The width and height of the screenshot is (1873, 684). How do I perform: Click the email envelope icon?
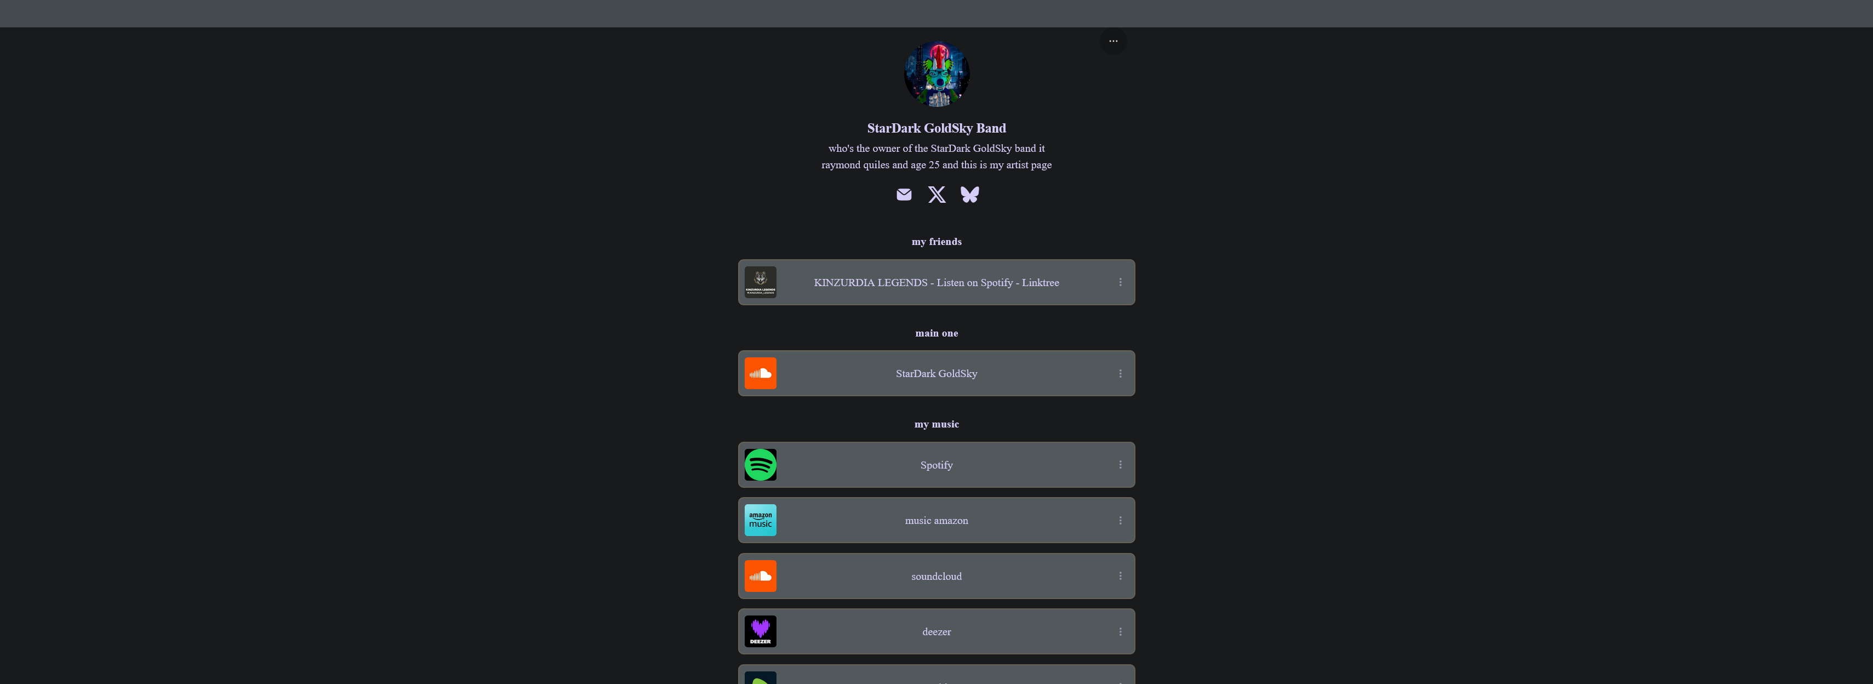(904, 194)
